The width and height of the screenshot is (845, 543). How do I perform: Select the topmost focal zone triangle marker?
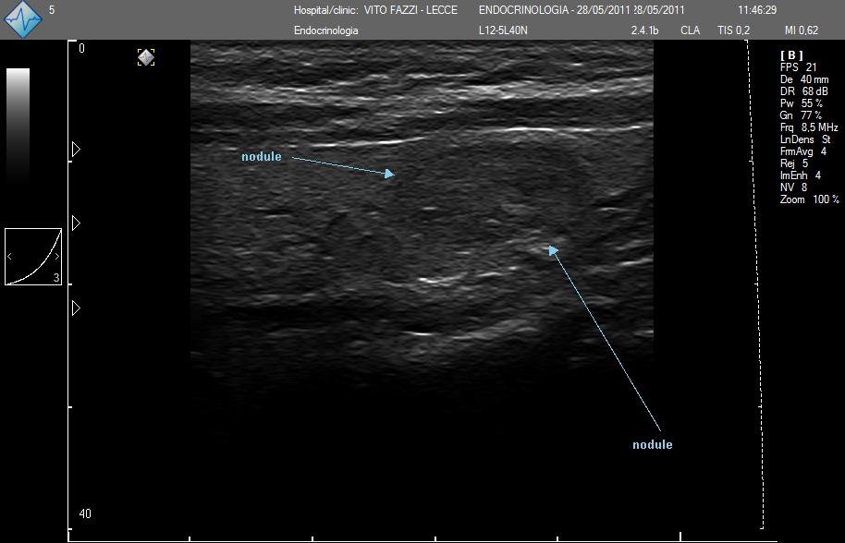tap(76, 149)
